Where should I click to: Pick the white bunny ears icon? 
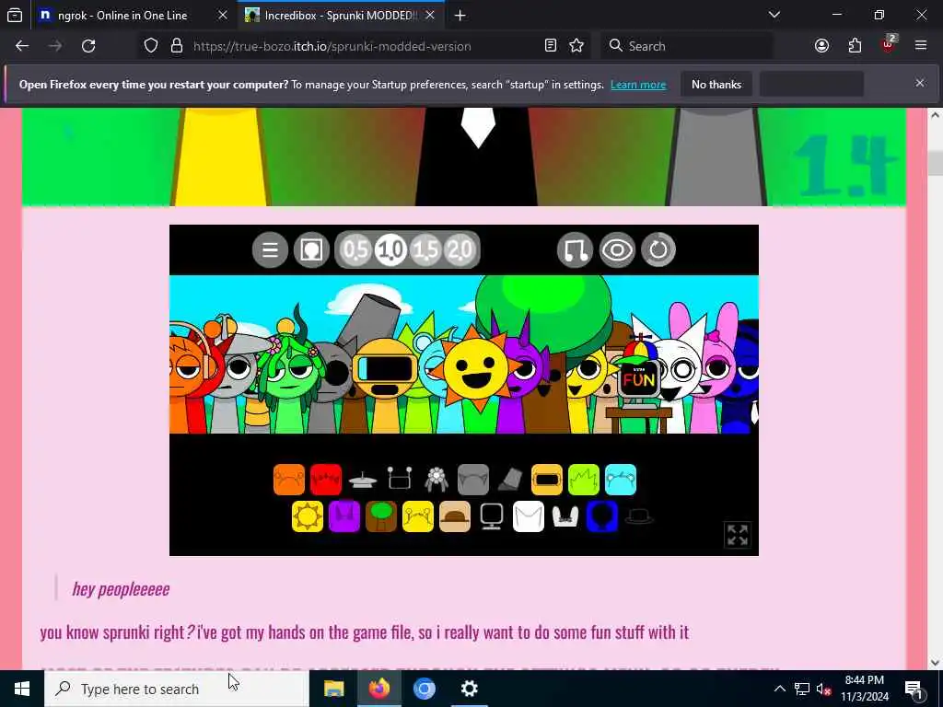tap(565, 516)
